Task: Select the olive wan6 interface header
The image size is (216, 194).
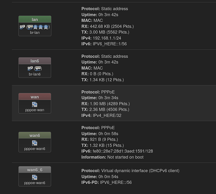Action: [35, 135]
